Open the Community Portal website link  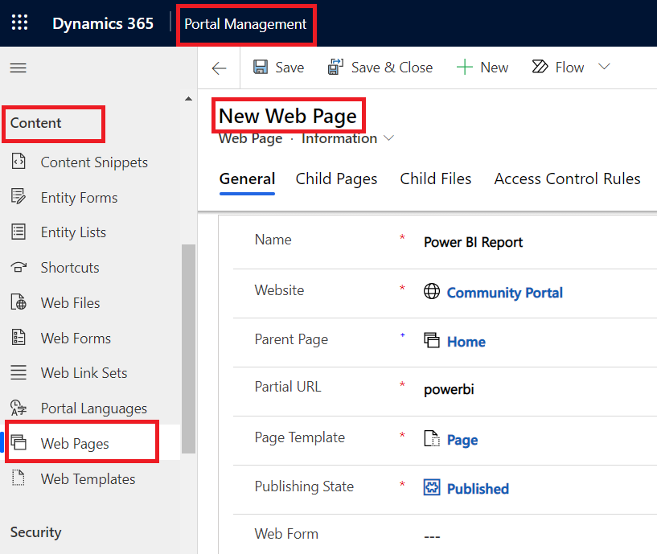(504, 293)
